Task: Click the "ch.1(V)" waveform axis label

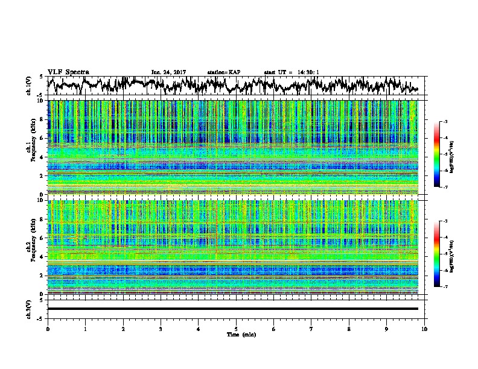Action: (x=29, y=86)
